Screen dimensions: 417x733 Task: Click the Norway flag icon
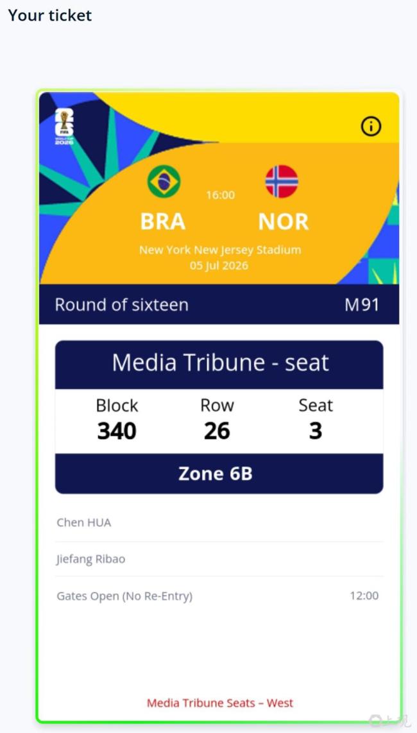click(x=282, y=182)
